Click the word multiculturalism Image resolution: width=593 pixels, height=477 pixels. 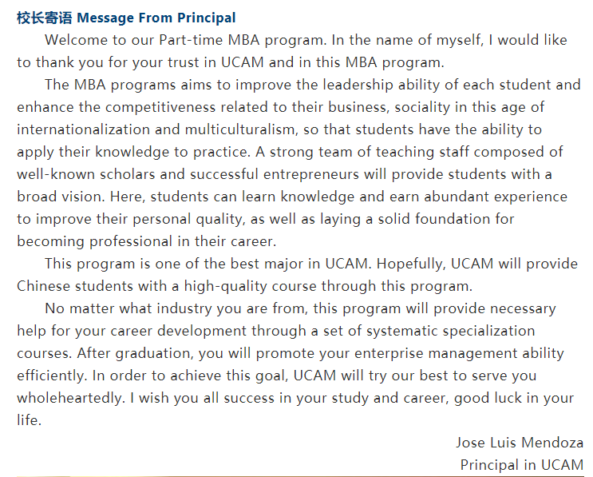pos(239,129)
